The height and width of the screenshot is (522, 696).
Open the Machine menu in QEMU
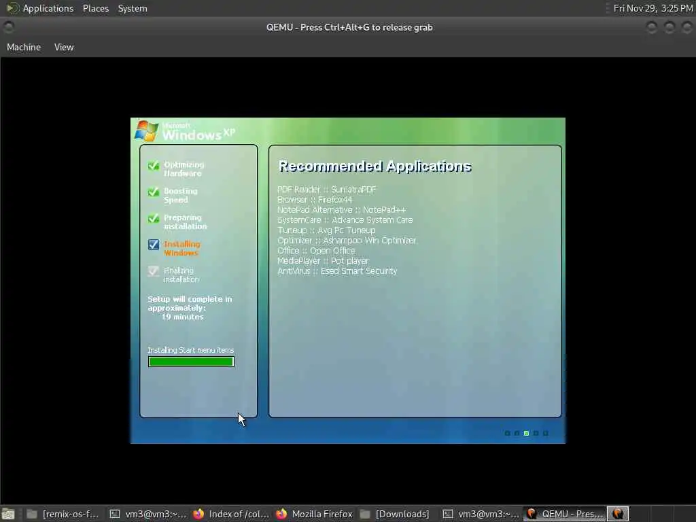(24, 47)
